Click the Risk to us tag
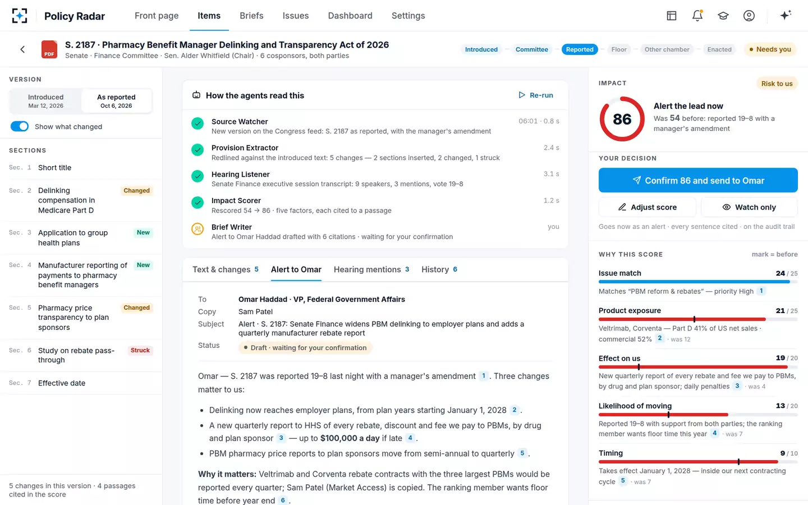 777,84
